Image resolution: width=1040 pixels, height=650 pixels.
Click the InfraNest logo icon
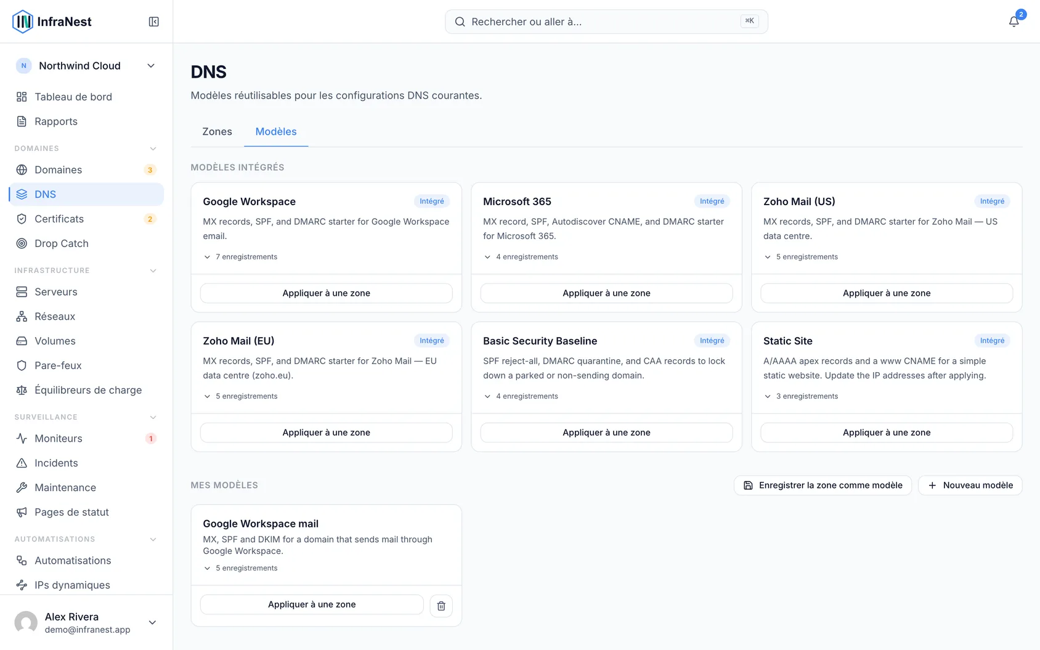click(23, 22)
